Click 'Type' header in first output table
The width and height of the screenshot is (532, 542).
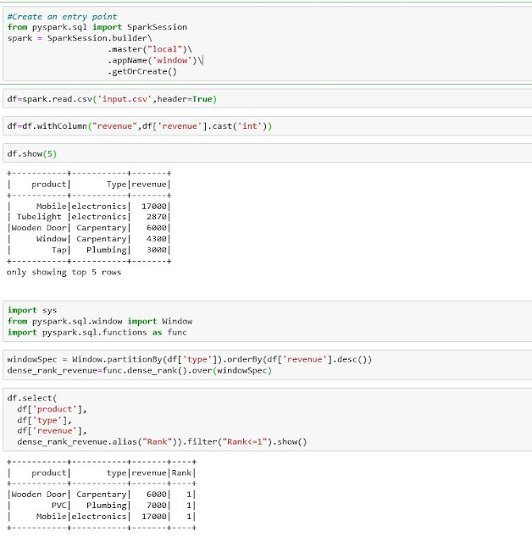point(117,185)
